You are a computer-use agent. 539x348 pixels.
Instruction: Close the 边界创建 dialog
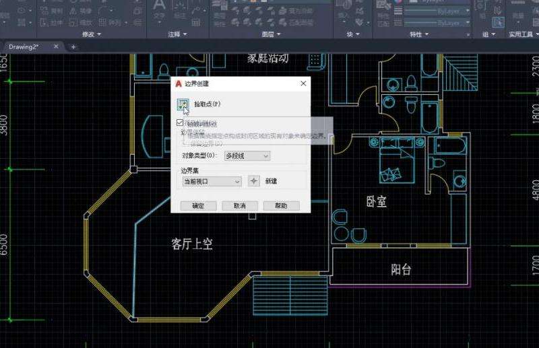pyautogui.click(x=303, y=83)
